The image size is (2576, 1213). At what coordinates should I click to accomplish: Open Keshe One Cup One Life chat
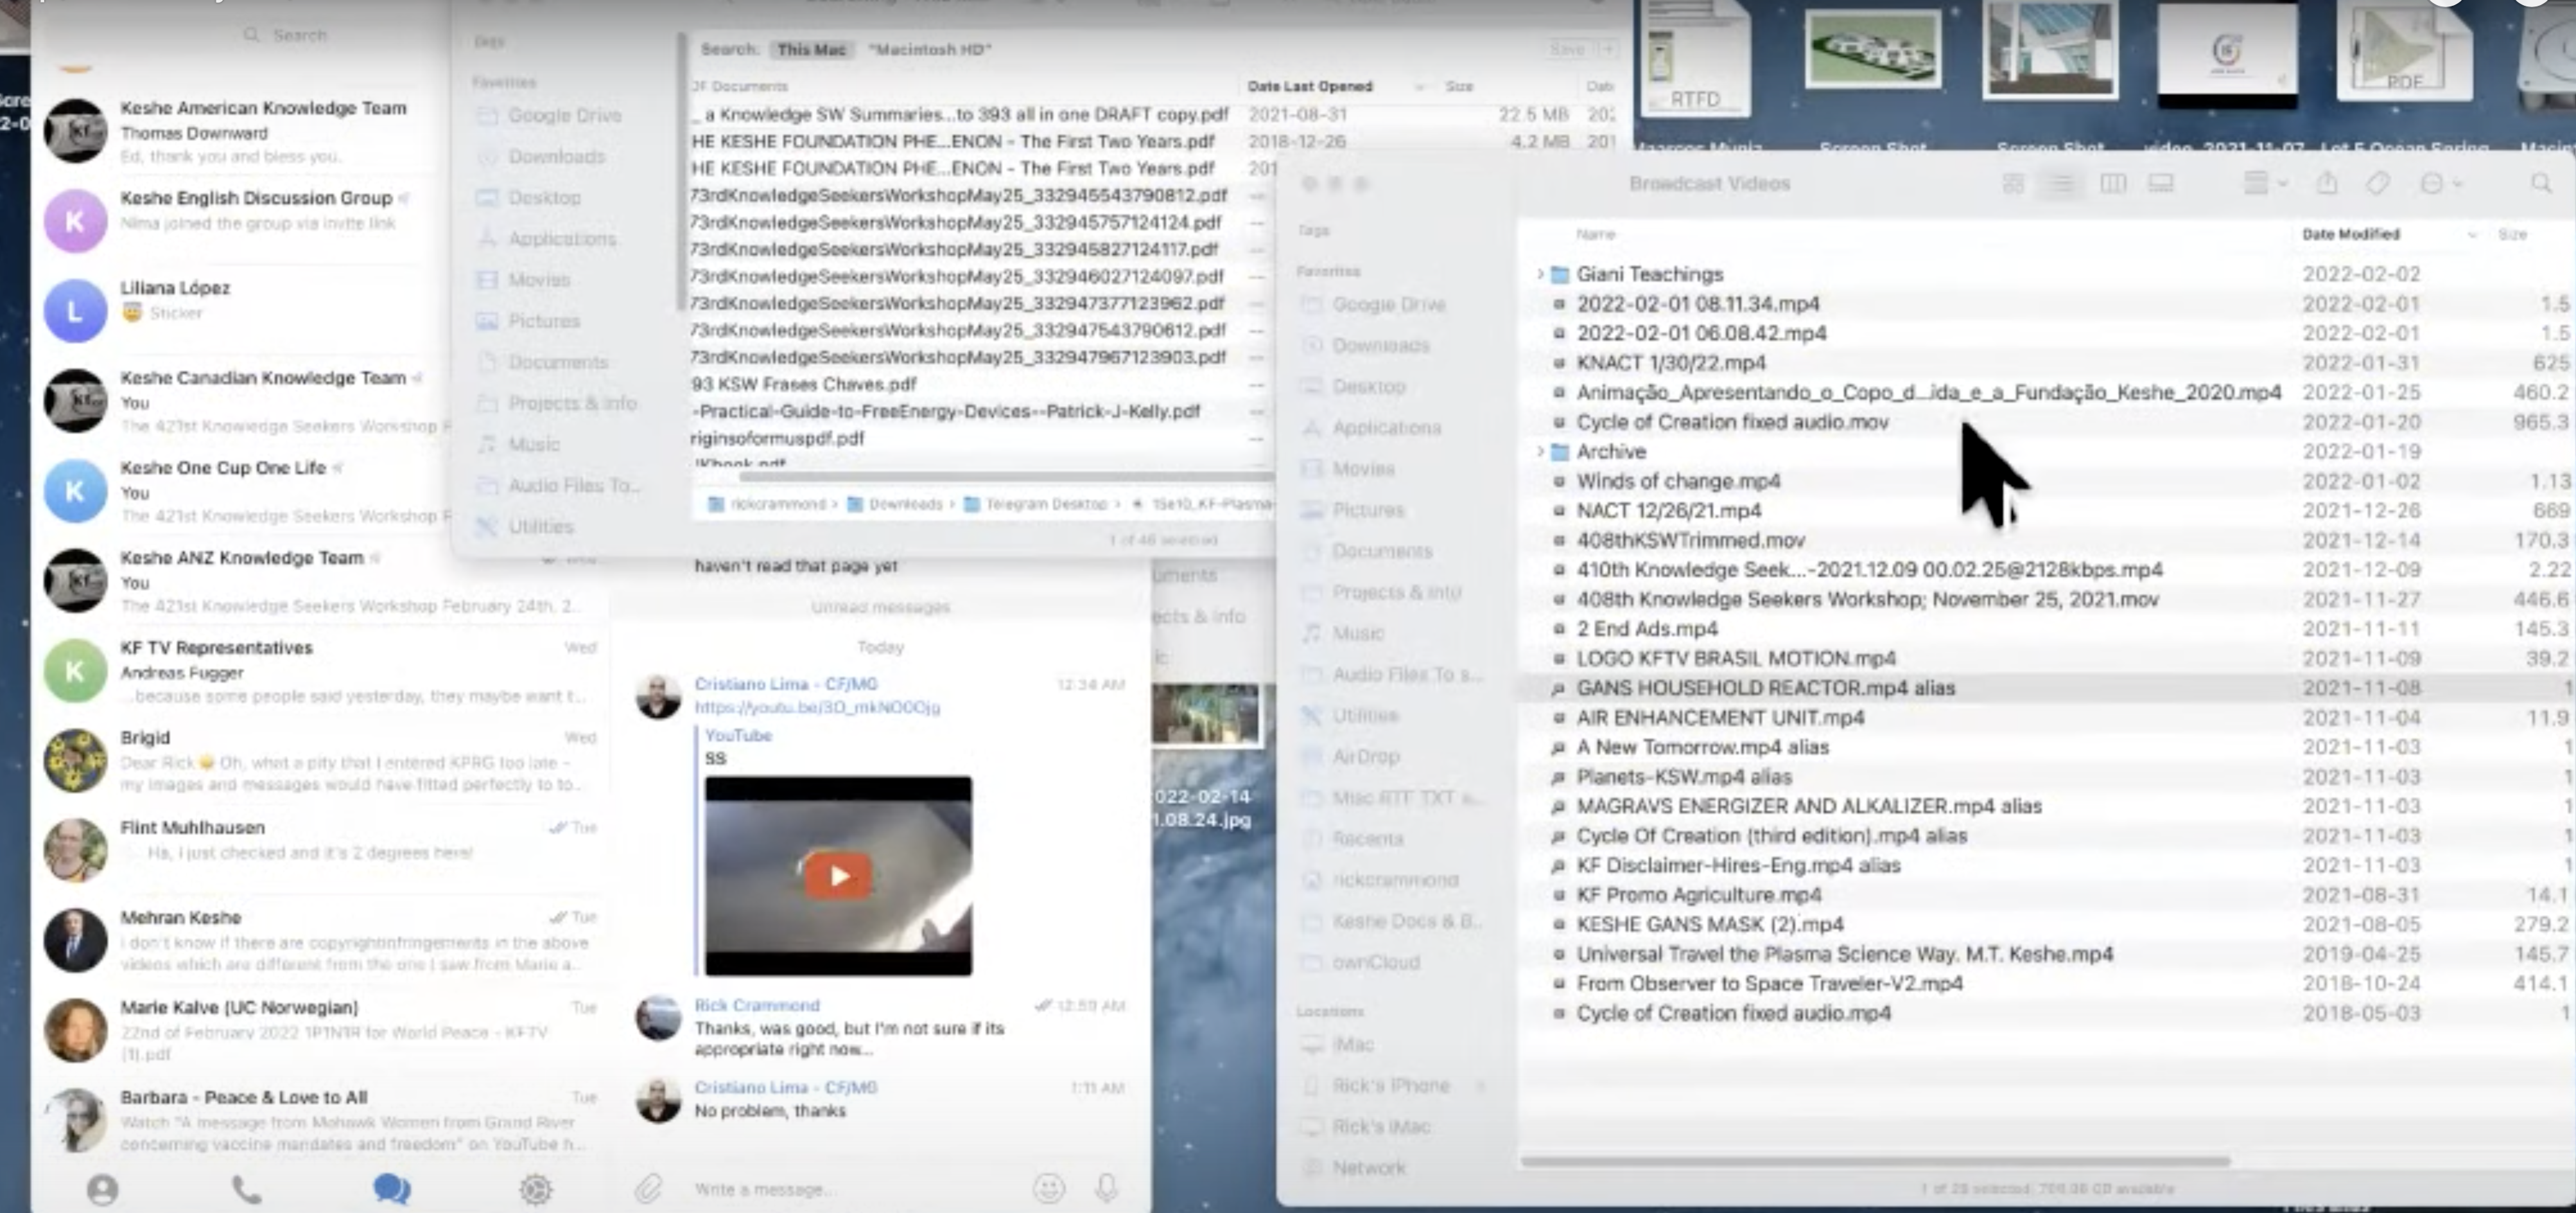[240, 490]
